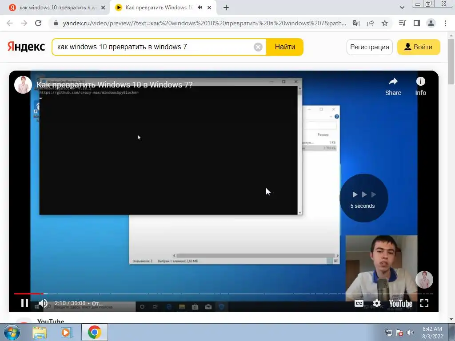Click the Найти search button
455x341 pixels.
(x=285, y=47)
